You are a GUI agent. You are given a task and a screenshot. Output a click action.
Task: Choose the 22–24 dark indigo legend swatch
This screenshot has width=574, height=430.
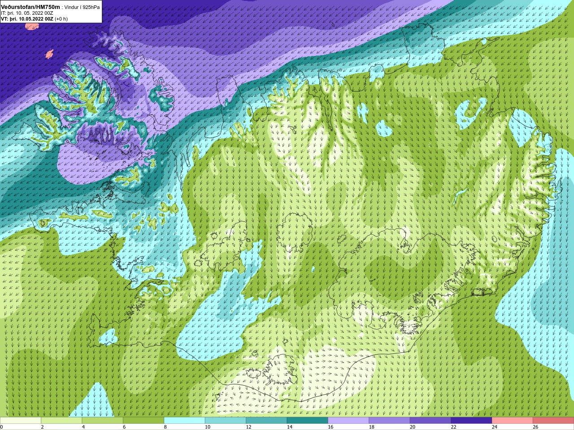(472, 421)
